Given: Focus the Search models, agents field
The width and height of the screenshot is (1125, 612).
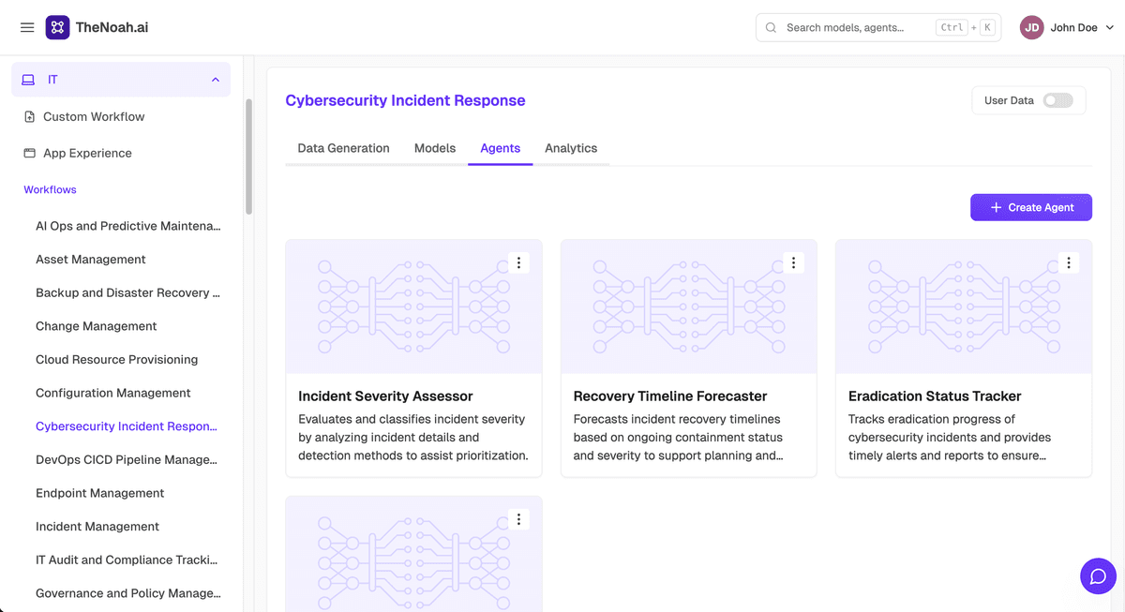Looking at the screenshot, I should pyautogui.click(x=878, y=27).
